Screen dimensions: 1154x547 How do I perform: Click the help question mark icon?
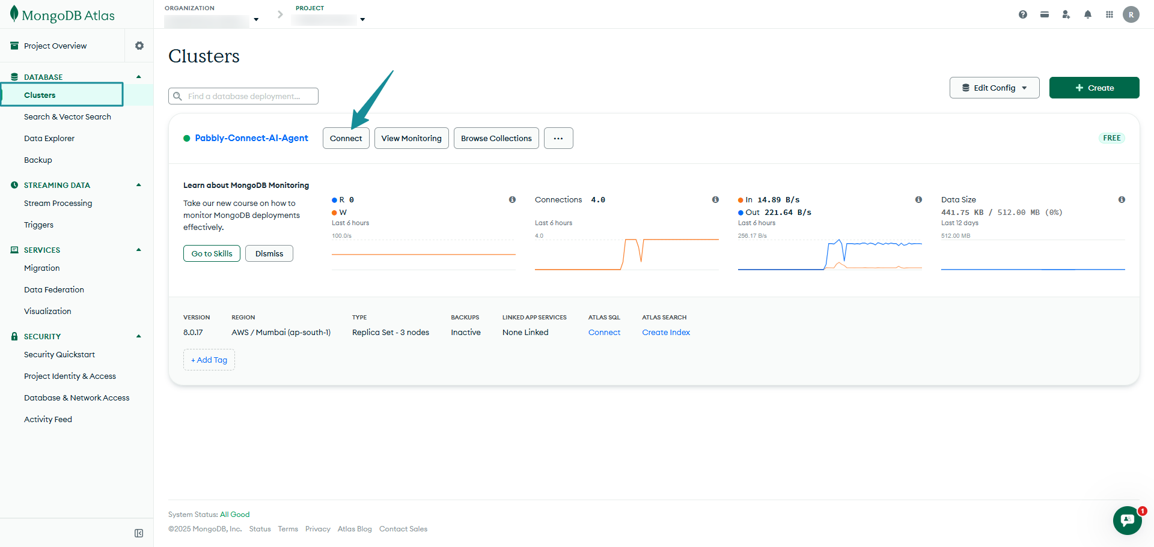pyautogui.click(x=1022, y=14)
